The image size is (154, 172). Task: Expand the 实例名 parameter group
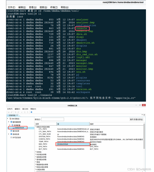point(36,152)
